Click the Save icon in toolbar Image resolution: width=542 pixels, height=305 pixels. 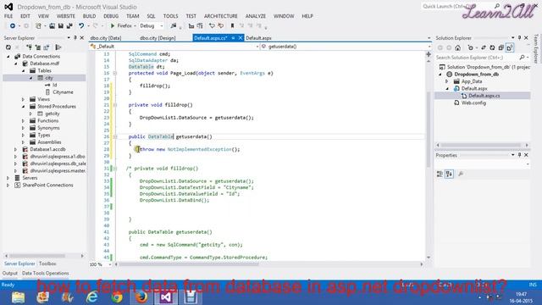(x=61, y=26)
